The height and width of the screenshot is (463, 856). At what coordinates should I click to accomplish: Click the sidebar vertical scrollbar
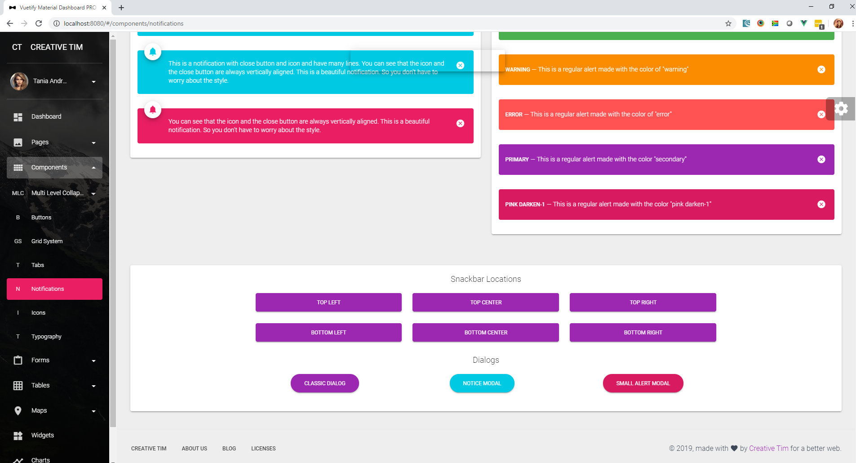113,234
